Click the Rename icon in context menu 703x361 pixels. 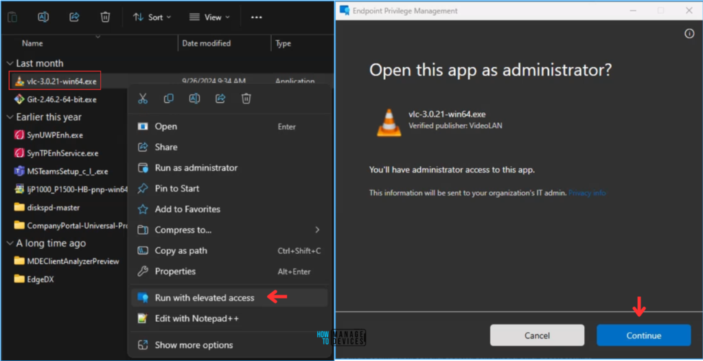pyautogui.click(x=194, y=99)
